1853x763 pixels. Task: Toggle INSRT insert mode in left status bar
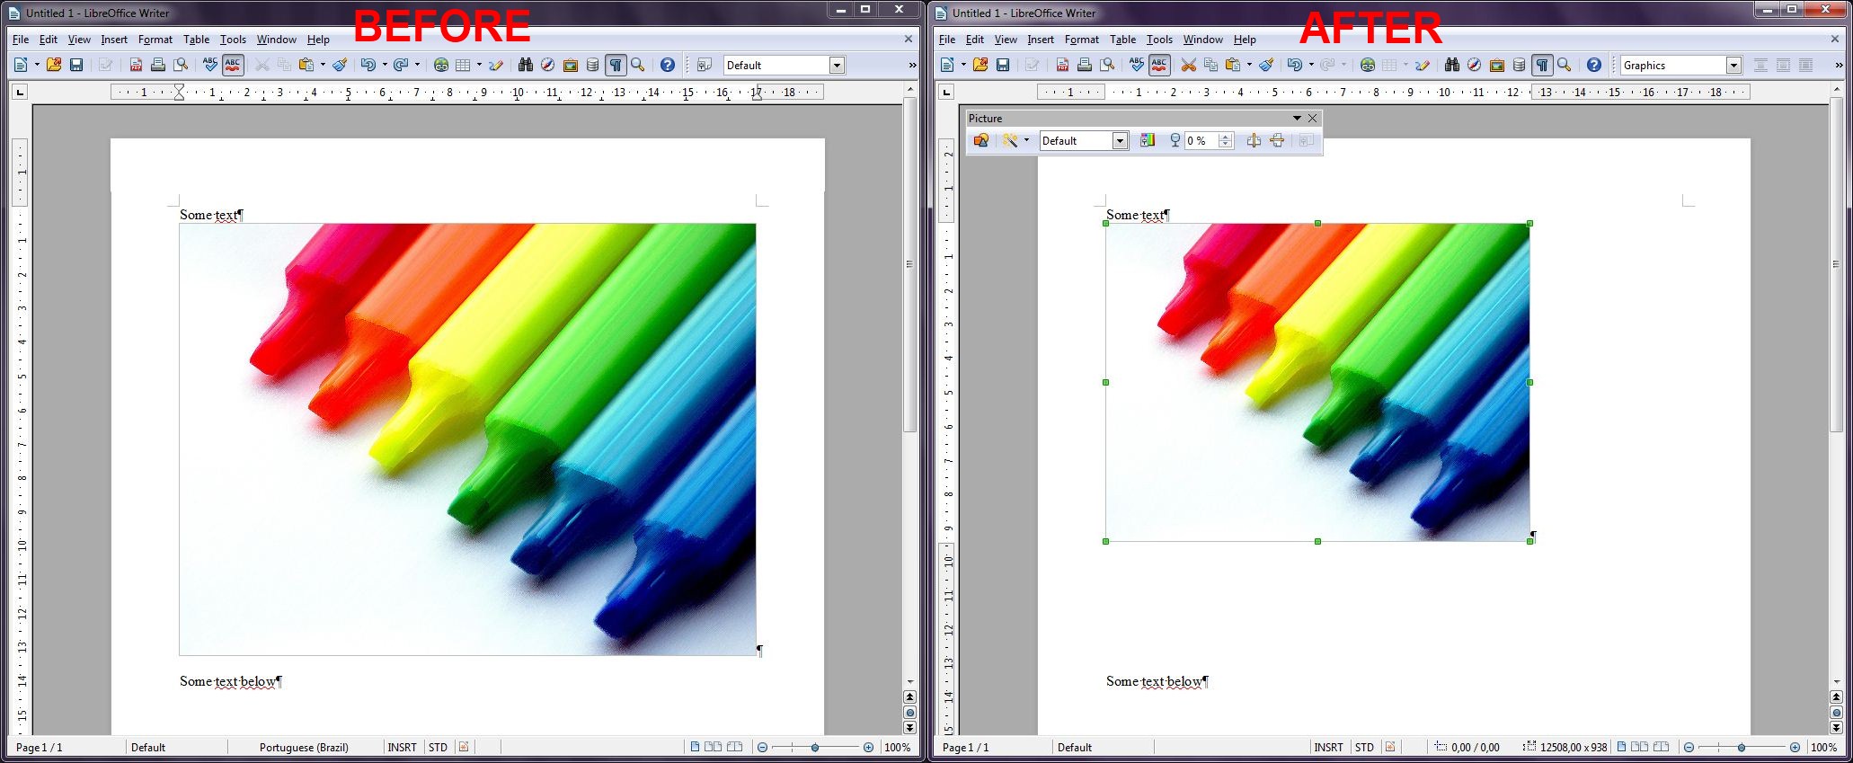click(402, 747)
